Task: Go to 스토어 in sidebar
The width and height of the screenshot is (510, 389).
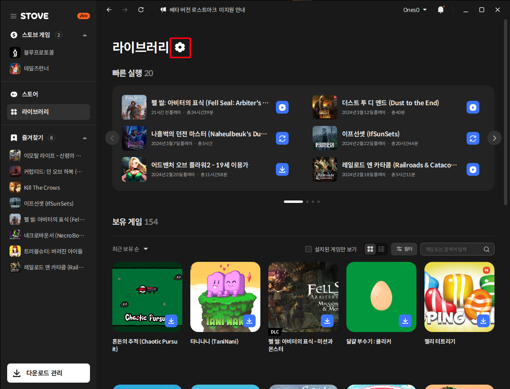Action: tap(30, 94)
